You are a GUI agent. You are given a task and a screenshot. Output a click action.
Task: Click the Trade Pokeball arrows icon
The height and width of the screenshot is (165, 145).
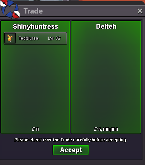(10, 9)
